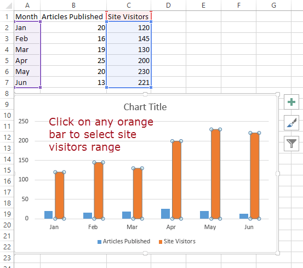Screen dimensions: 303x268
Task: Select cell with value 25
Action: (73, 60)
